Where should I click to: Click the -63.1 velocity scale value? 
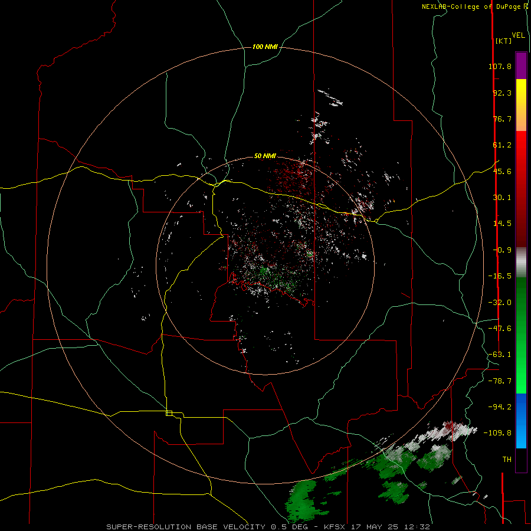pyautogui.click(x=500, y=355)
